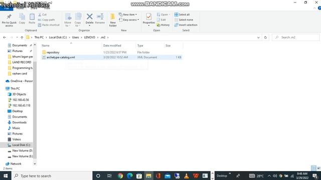Open Google Chrome from taskbar
The width and height of the screenshot is (321, 180).
point(120,175)
